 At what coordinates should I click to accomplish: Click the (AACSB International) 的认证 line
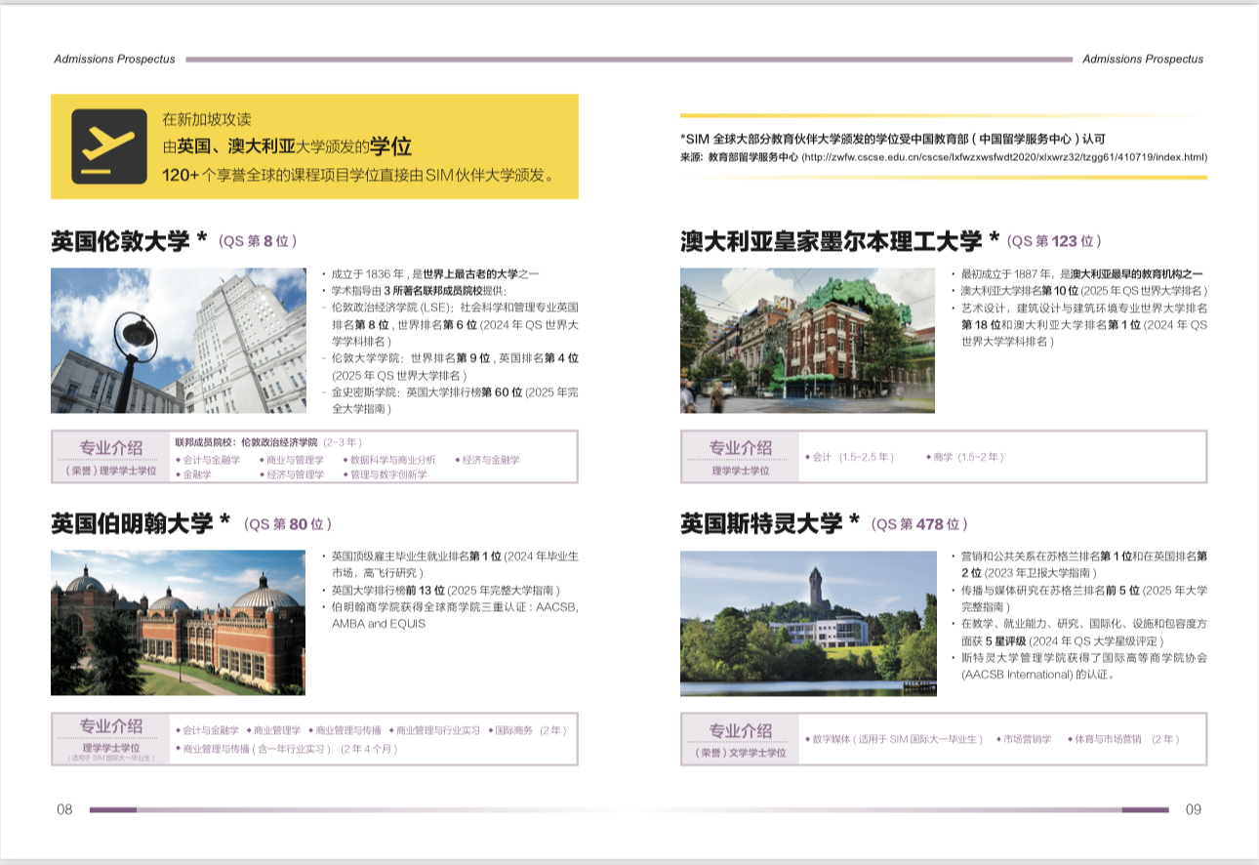(1038, 674)
